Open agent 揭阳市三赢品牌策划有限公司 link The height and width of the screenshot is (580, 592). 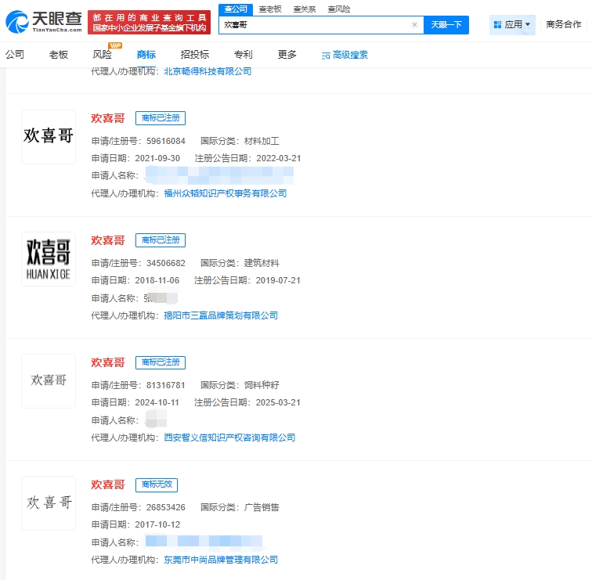pyautogui.click(x=220, y=315)
